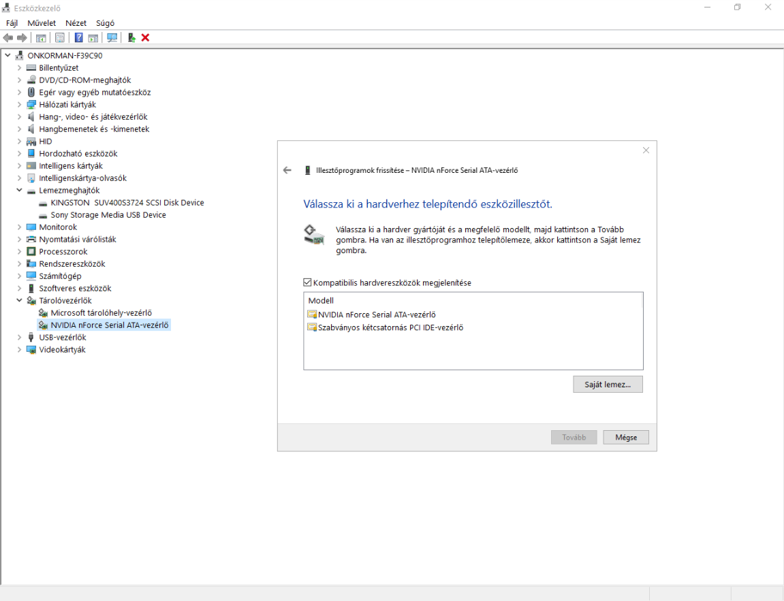Select the Intelligens kártyák category
784x601 pixels.
point(71,166)
